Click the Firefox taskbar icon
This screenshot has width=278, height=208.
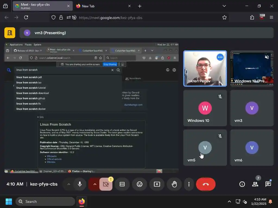(81, 201)
